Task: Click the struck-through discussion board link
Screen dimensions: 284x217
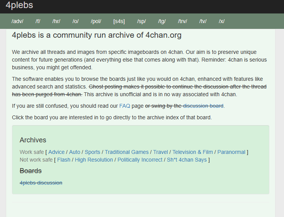Action: tap(203, 106)
